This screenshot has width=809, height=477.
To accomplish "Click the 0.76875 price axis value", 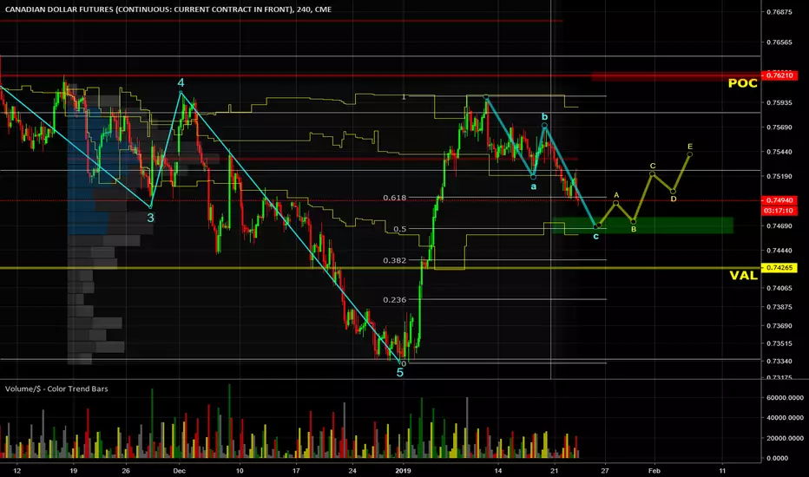I will 779,12.
